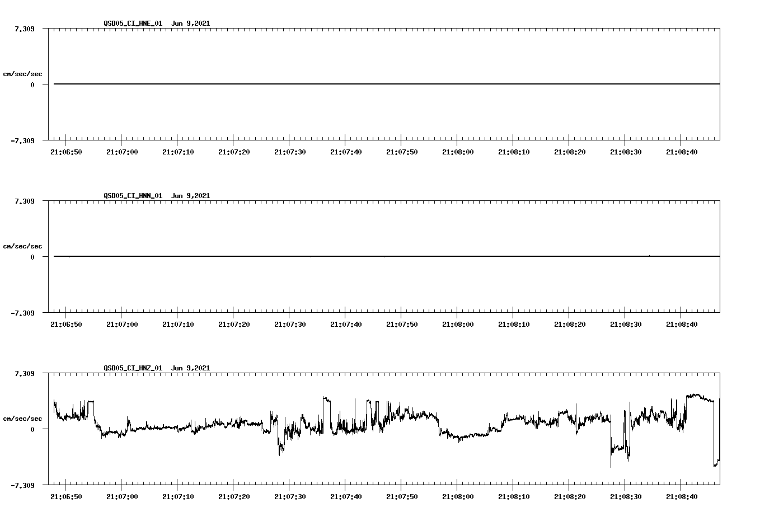Viewport: 760px width, 517px height.
Task: Click 21:08:30 time label under HNZ plot
Action: (x=626, y=497)
